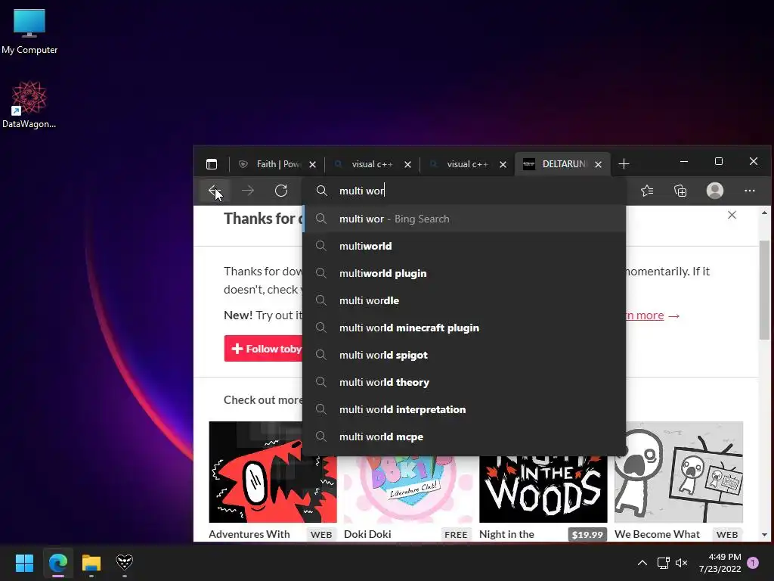Choose 'multi wor - Bing Search' suggestion

point(464,219)
